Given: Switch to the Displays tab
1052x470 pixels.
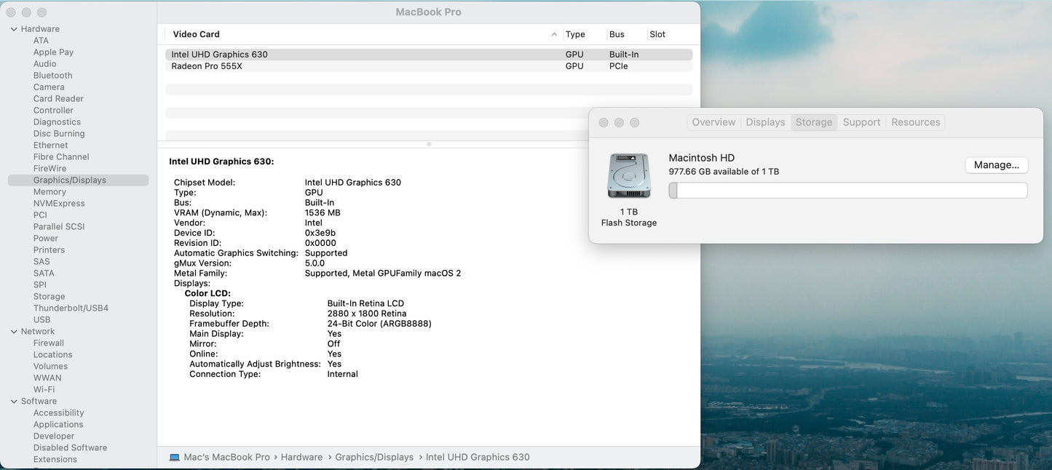Looking at the screenshot, I should (x=764, y=122).
